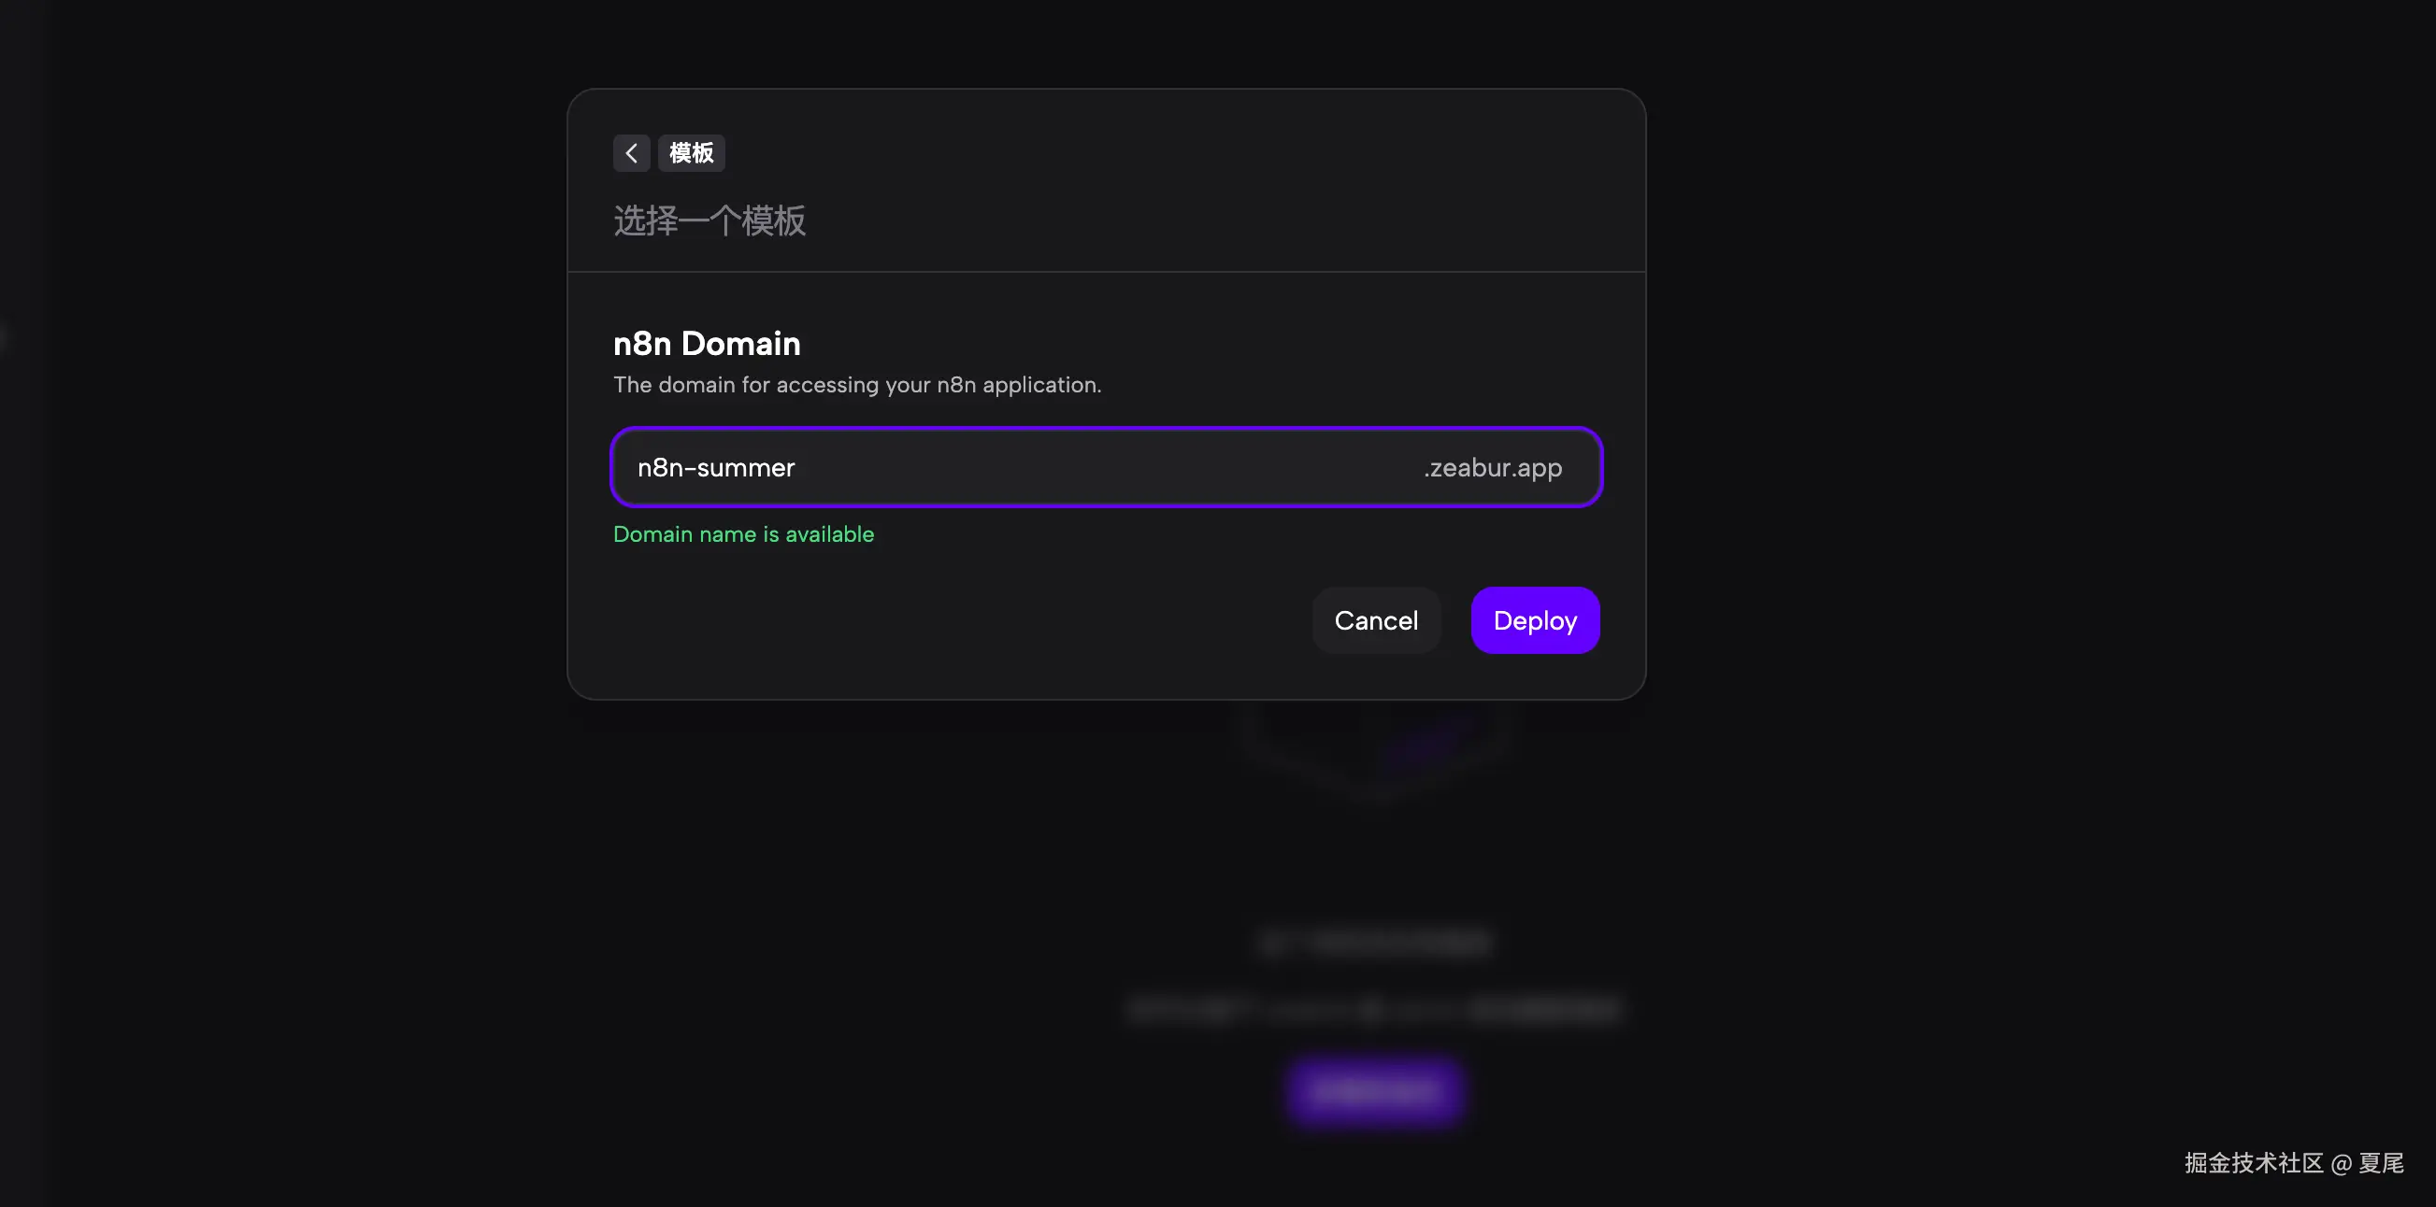This screenshot has width=2436, height=1207.
Task: Click the blurred heading text below dialog
Action: 1375,943
